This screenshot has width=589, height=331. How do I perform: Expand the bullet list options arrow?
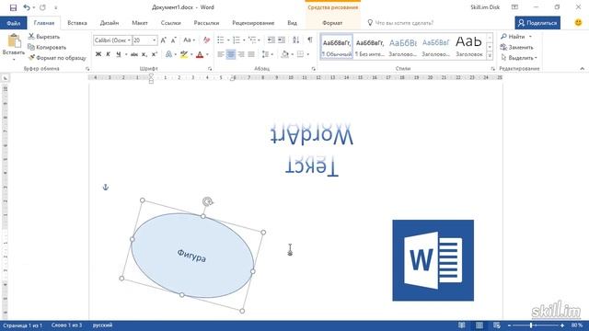(x=228, y=40)
